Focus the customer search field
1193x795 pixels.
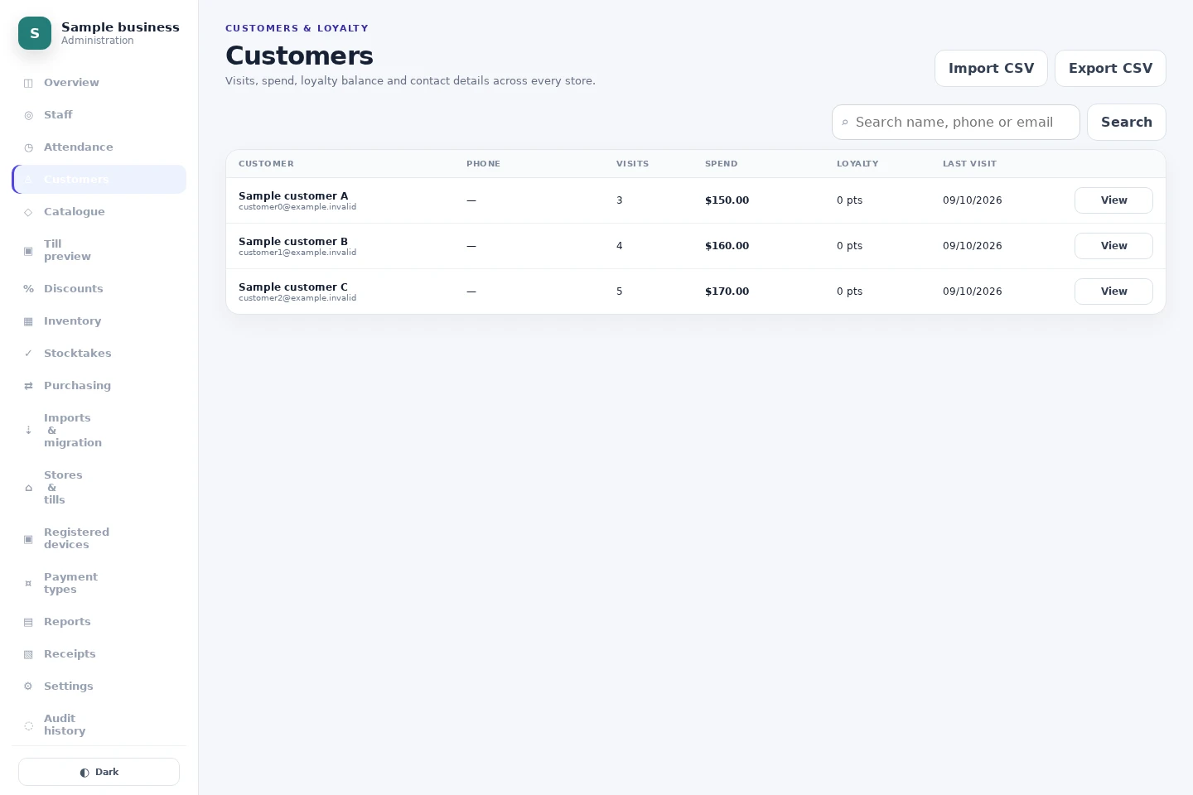956,123
